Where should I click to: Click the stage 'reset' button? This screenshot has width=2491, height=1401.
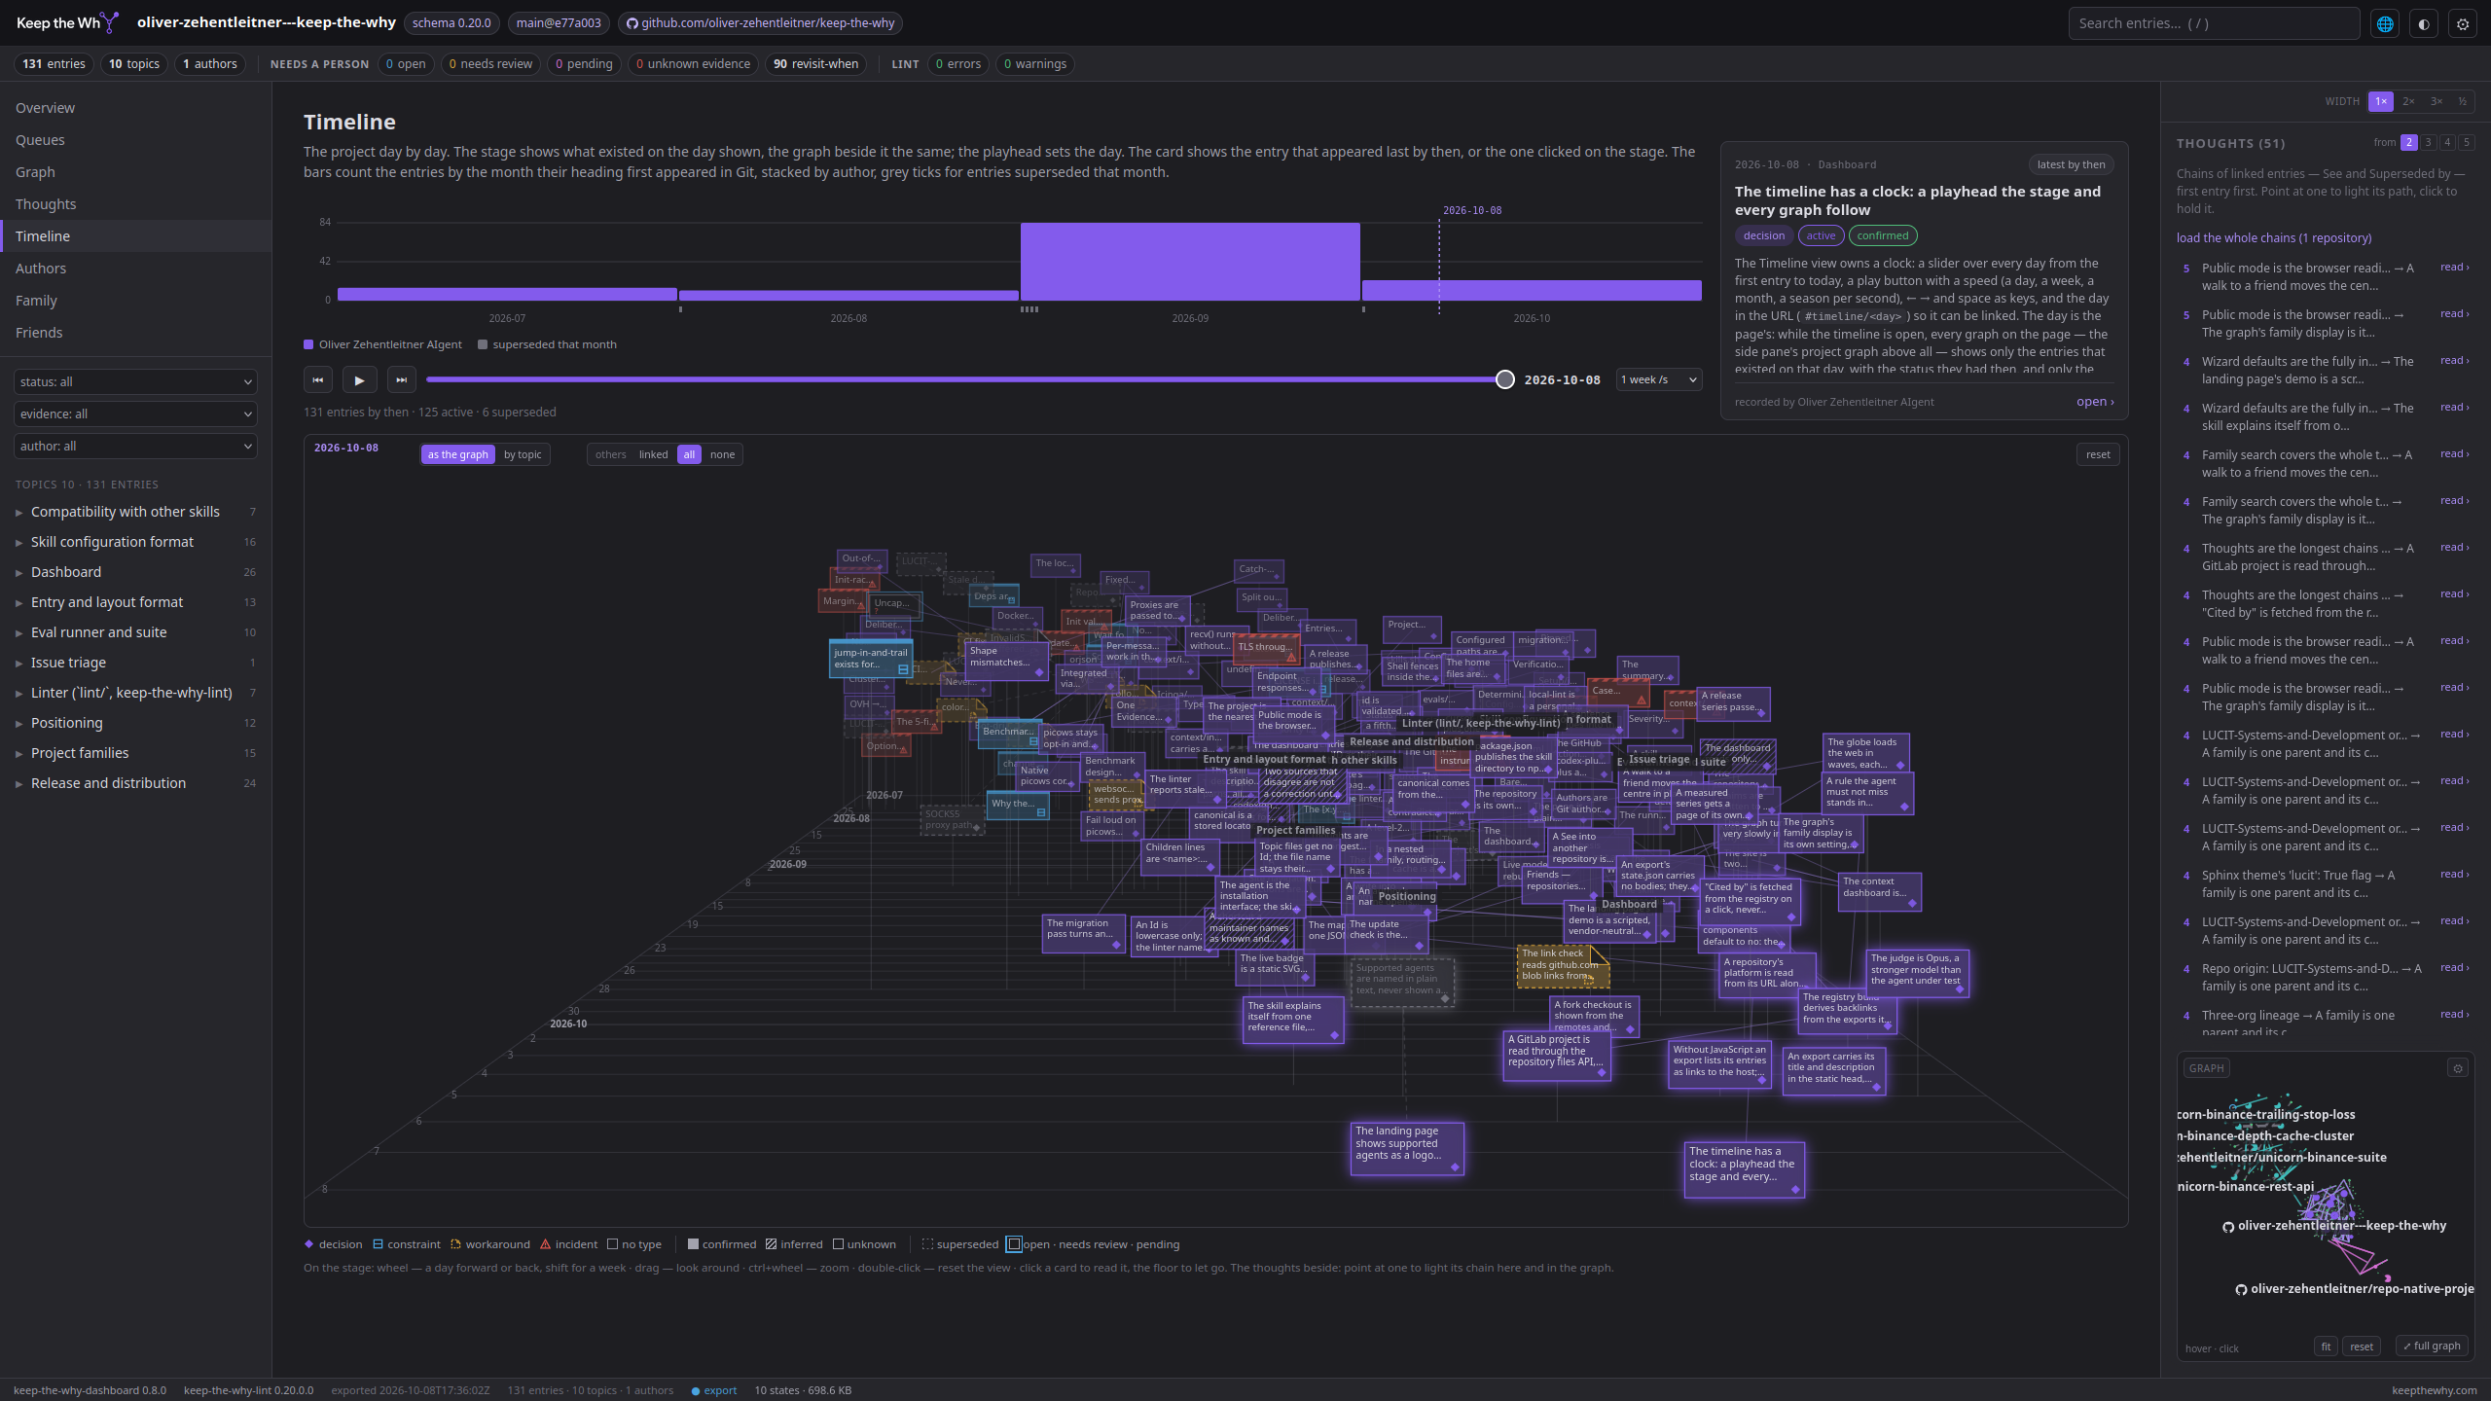coord(2098,454)
